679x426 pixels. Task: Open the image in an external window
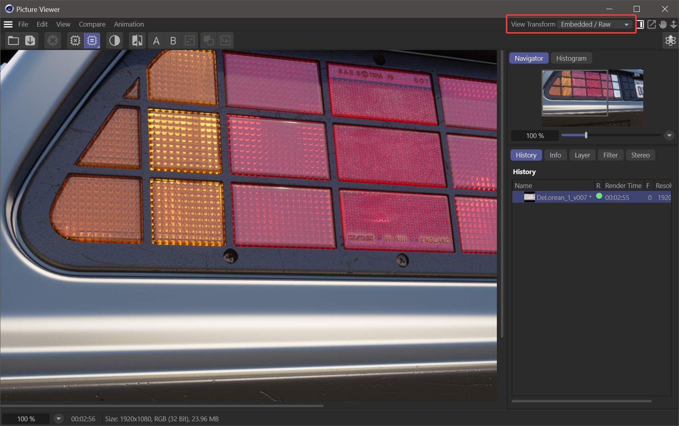(x=651, y=24)
